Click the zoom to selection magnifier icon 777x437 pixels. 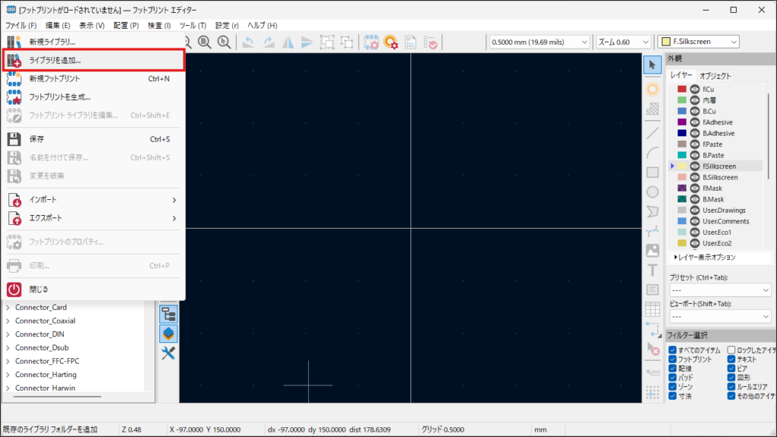tap(225, 42)
